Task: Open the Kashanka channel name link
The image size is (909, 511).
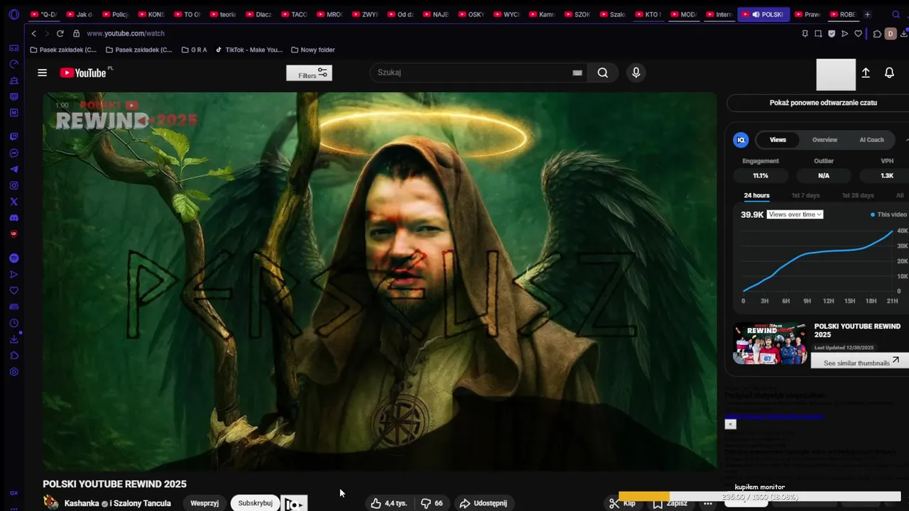Action: [82, 503]
